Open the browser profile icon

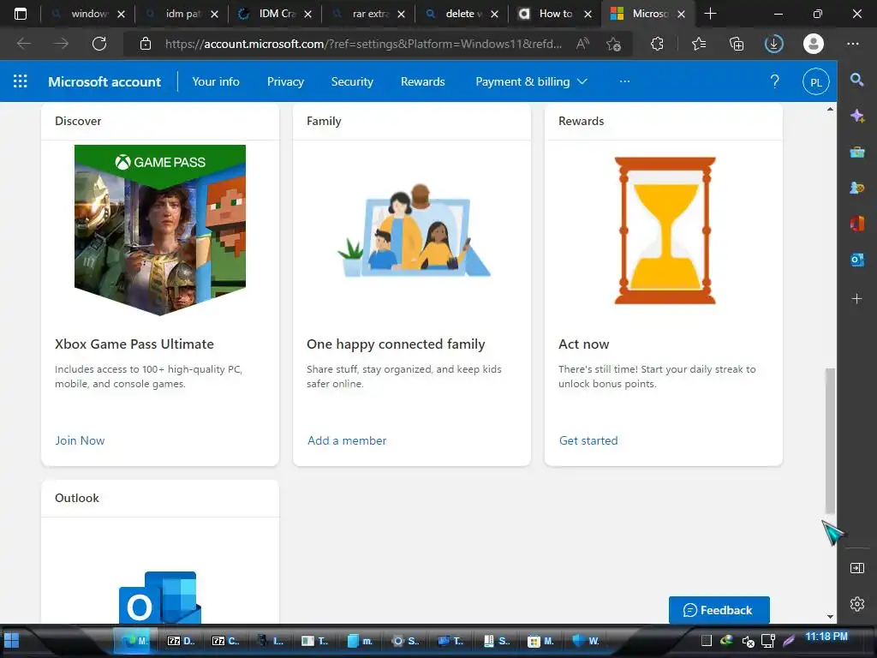pos(814,44)
